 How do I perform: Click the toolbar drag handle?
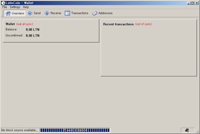tap(2, 13)
